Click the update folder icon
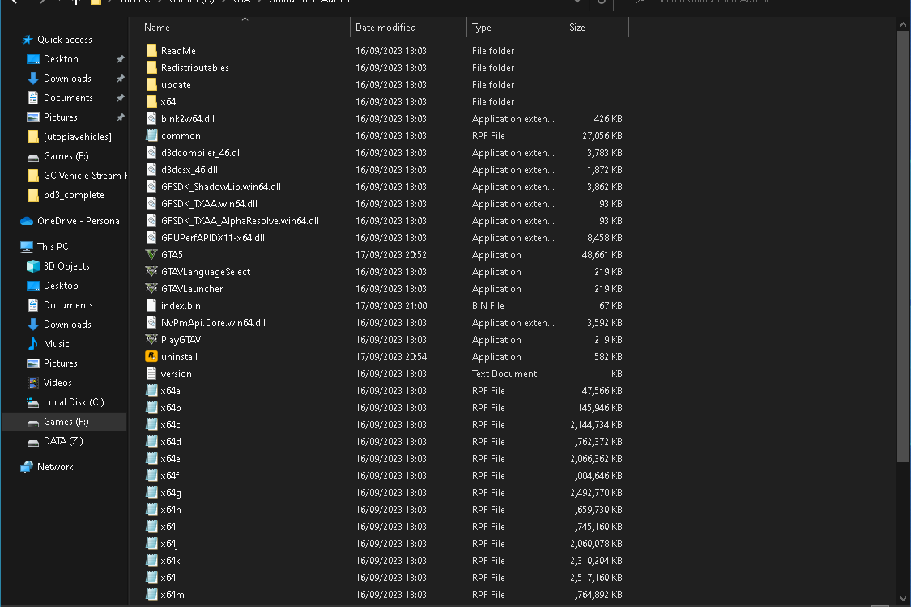This screenshot has height=607, width=911. click(151, 84)
